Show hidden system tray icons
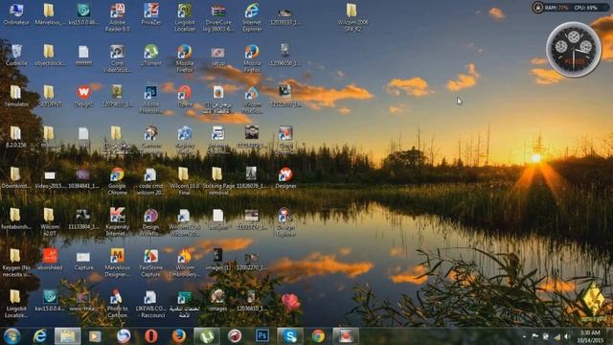The width and height of the screenshot is (613, 345). click(x=524, y=336)
